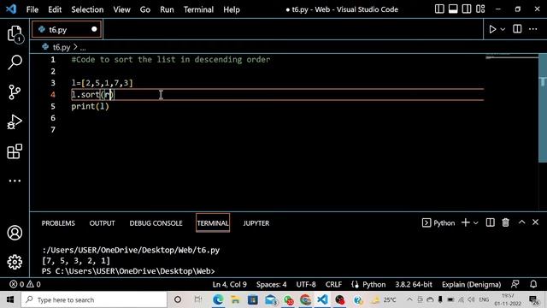The height and width of the screenshot is (308, 547).
Task: Change line ending via CRLF
Action: point(333,284)
